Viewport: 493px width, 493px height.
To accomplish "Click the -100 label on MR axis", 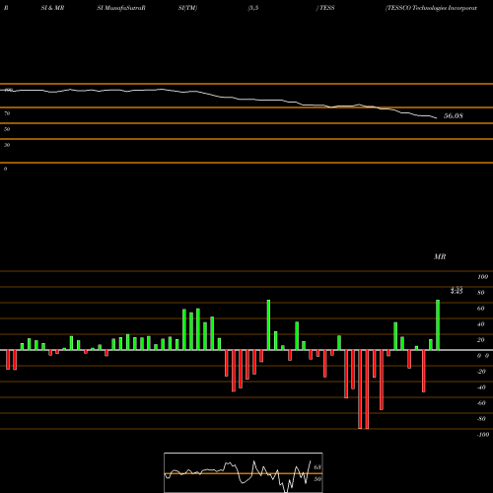I will coord(483,435).
